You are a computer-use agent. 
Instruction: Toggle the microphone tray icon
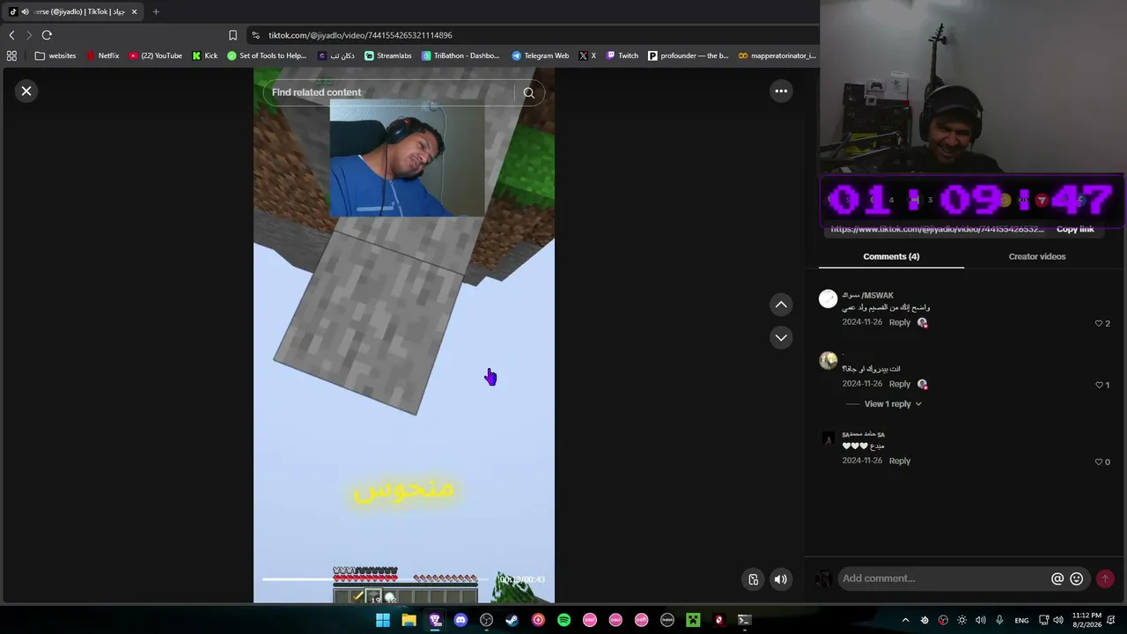point(999,620)
